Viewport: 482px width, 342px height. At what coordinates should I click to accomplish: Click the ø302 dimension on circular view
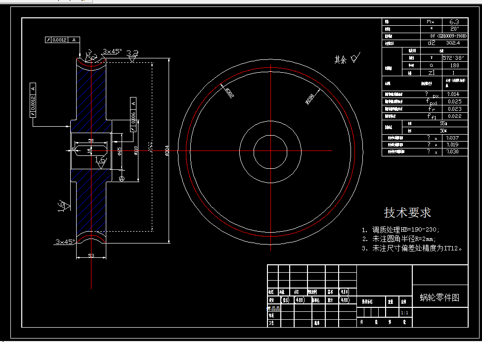pos(229,93)
